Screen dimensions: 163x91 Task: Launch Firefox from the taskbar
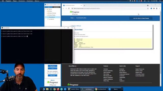tap(58, 89)
